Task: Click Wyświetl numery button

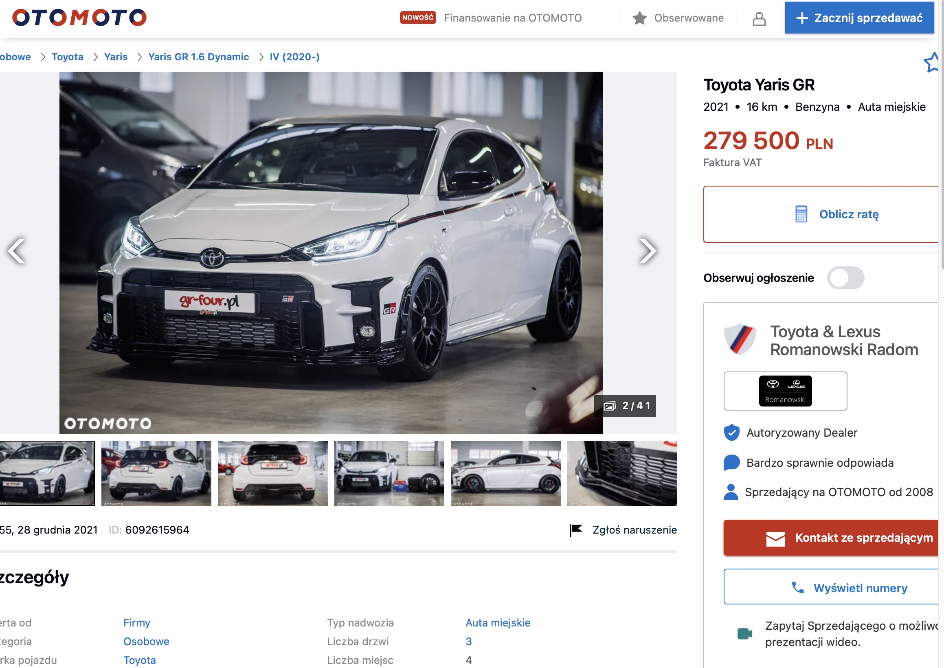Action: (831, 587)
